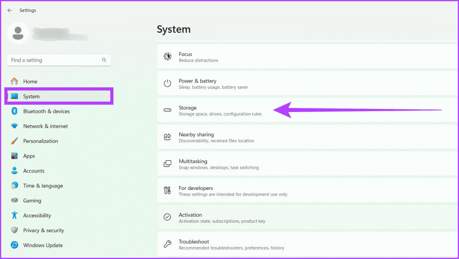Open Gaming settings
The width and height of the screenshot is (459, 259).
point(59,200)
